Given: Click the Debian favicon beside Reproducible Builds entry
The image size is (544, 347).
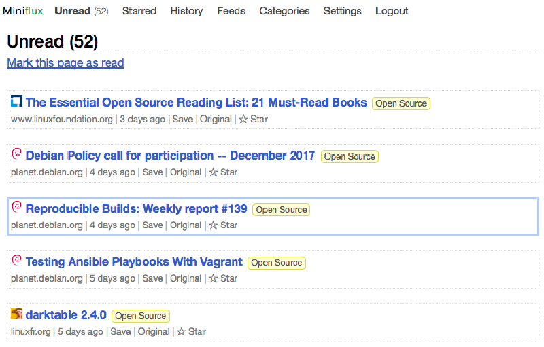Looking at the screenshot, I should pyautogui.click(x=16, y=207).
